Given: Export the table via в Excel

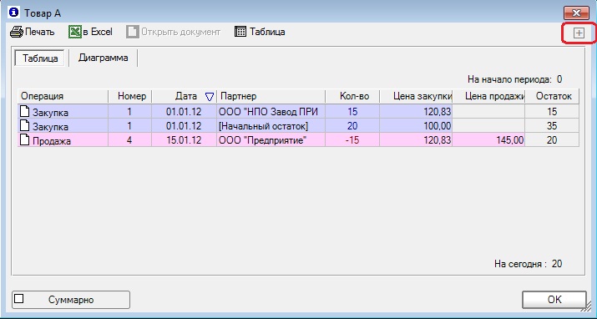Looking at the screenshot, I should tap(91, 32).
